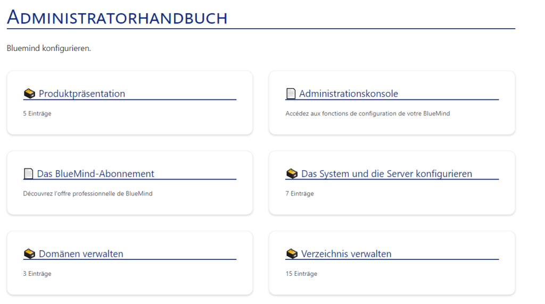Click the 'Bluemind konfigurieren.' intro text
The image size is (545, 304).
coord(49,48)
